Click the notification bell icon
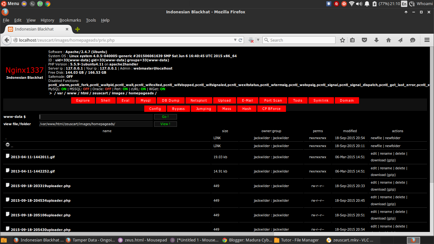The width and height of the screenshot is (434, 244). click(367, 4)
